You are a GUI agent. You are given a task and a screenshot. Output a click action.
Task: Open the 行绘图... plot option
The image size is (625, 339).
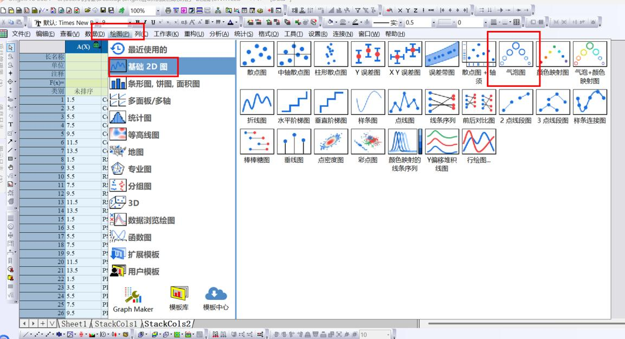[x=479, y=142]
